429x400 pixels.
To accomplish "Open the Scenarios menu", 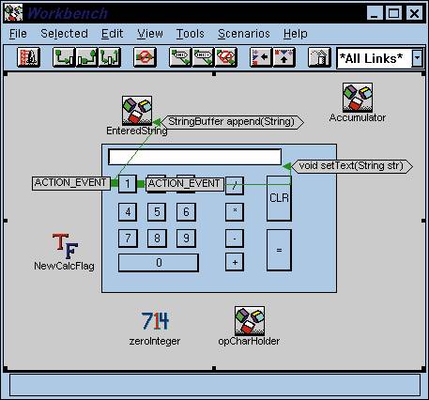I will [244, 34].
